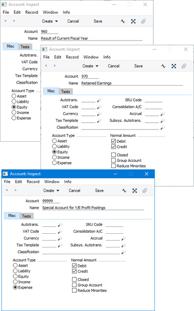Open the Subsys. Autotrans. lookup in the 99999 window
Screen dimensions: 194x311
123,245
